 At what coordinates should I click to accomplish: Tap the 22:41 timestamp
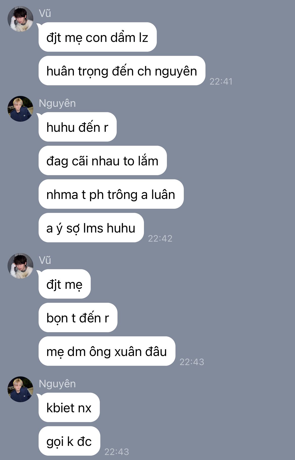click(221, 81)
